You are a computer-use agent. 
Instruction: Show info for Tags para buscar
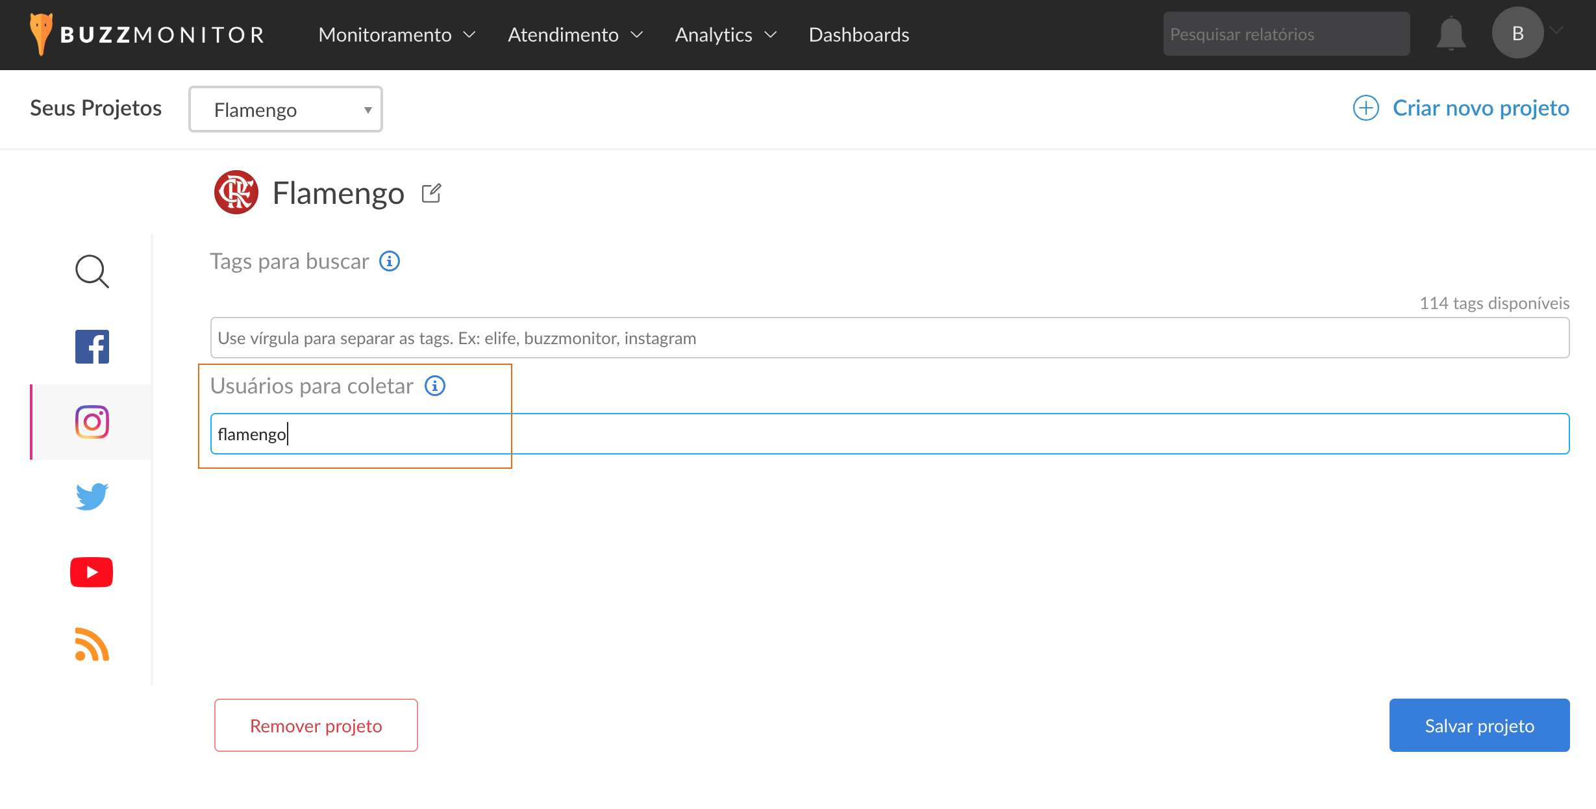tap(390, 261)
